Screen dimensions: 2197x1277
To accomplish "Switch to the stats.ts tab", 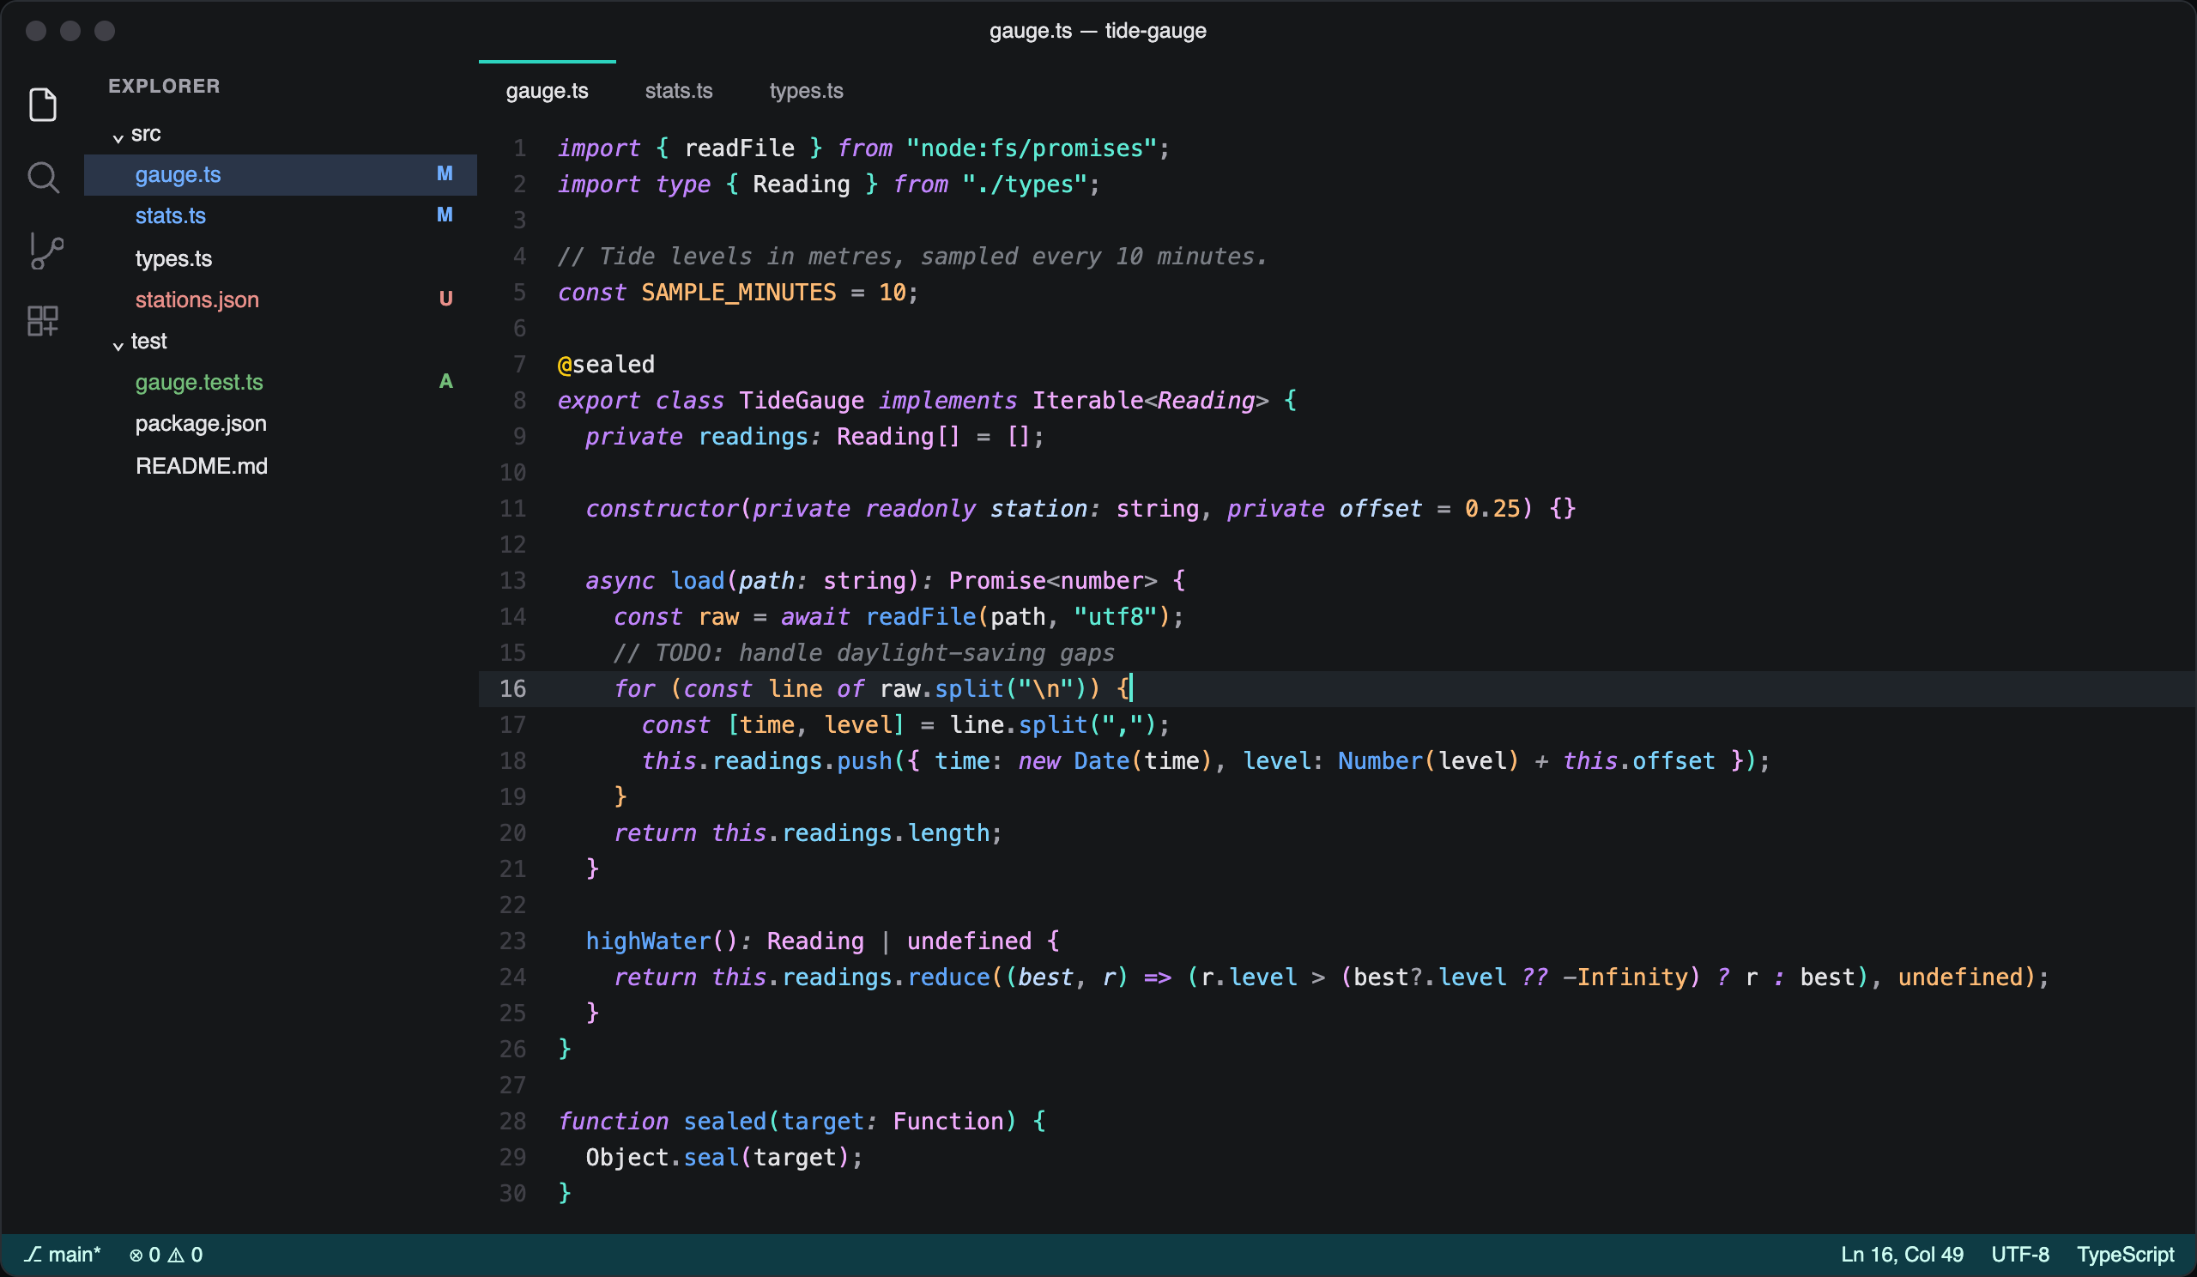I will tap(678, 91).
